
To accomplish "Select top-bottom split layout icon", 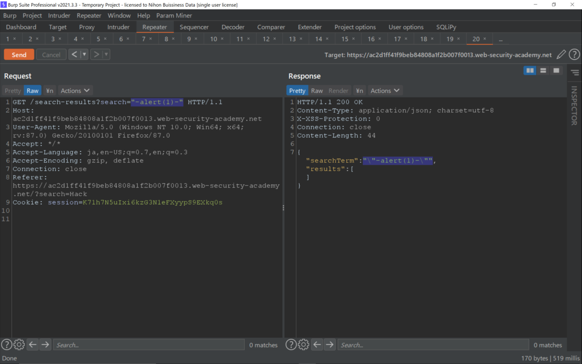I will tap(543, 71).
